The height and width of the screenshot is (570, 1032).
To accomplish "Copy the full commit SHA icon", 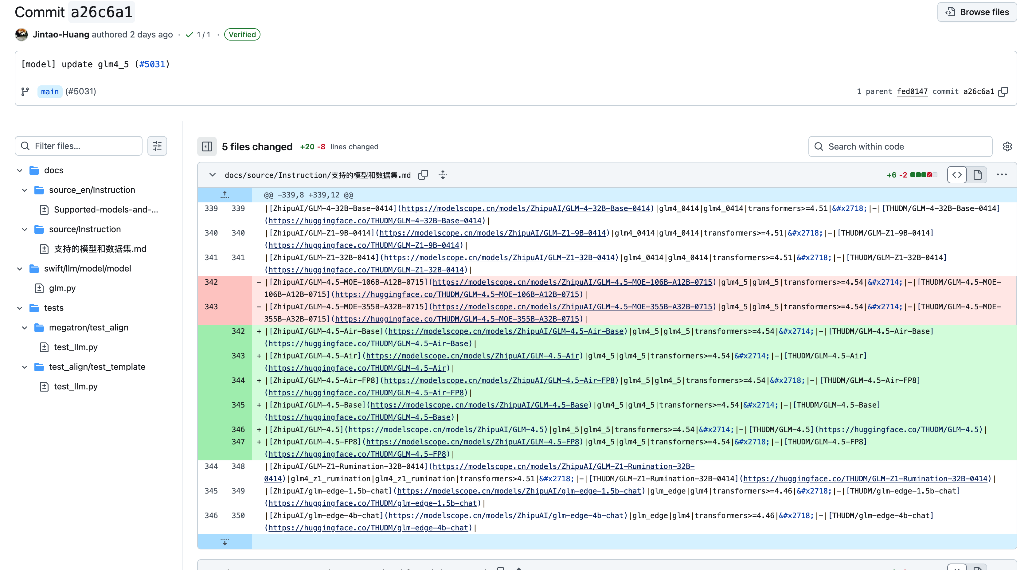I will click(x=1003, y=91).
